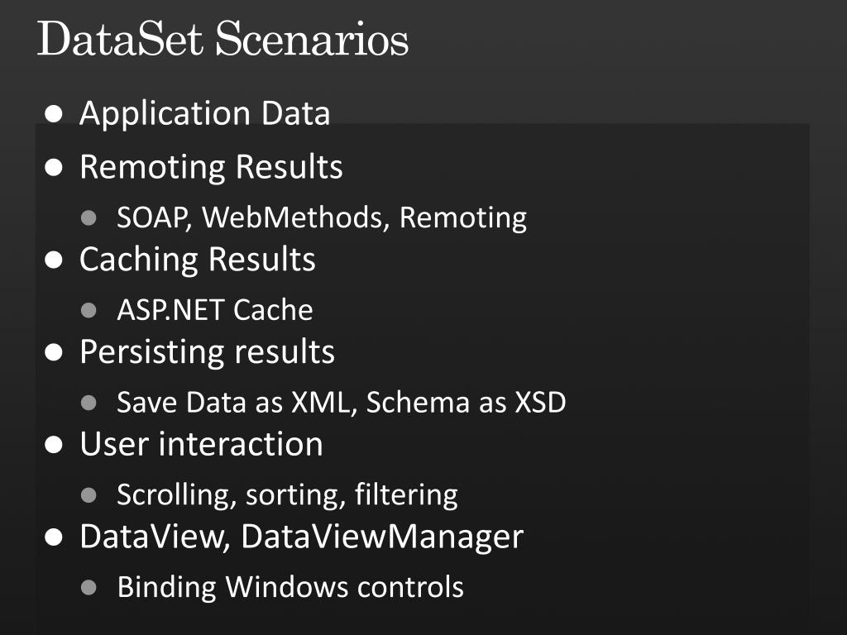Select the Caching Results heading text
The height and width of the screenshot is (635, 847).
pyautogui.click(x=197, y=260)
